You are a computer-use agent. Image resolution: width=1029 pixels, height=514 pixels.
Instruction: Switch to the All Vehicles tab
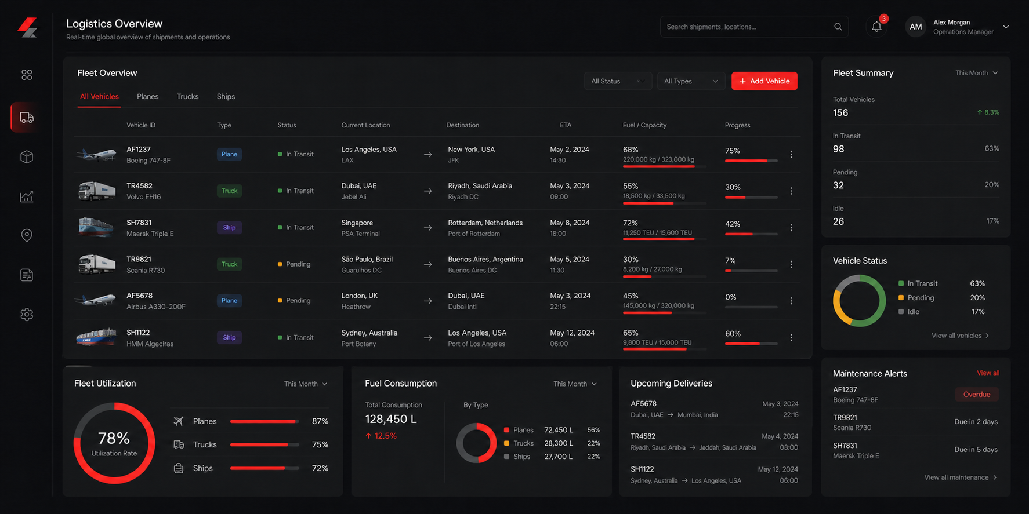coord(99,96)
